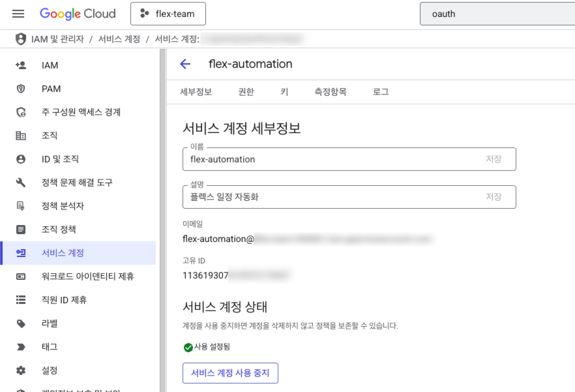
Task: Click the 워크로드 아이덴티티 제휴 card icon
Action: pyautogui.click(x=21, y=277)
